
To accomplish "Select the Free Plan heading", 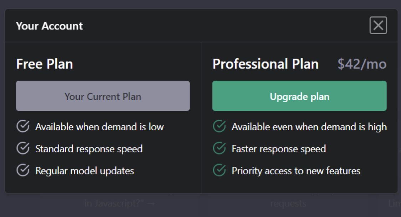I will tap(45, 64).
